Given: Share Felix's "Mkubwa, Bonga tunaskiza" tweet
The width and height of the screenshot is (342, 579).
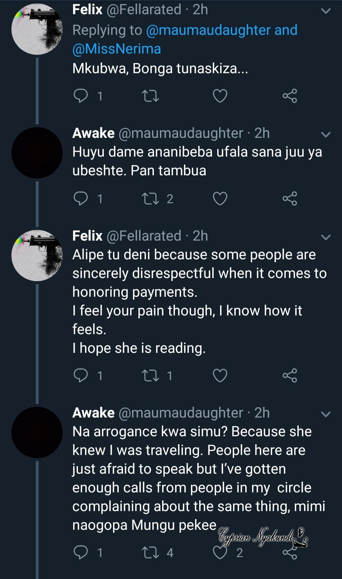Looking at the screenshot, I should click(290, 96).
